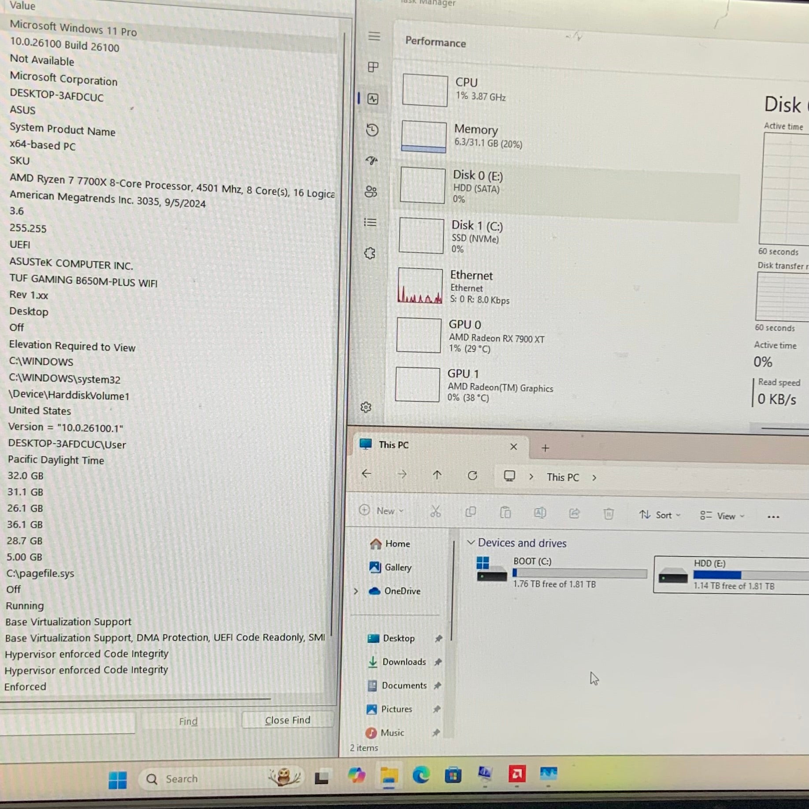Click the Close Find button
The image size is (809, 809).
287,720
